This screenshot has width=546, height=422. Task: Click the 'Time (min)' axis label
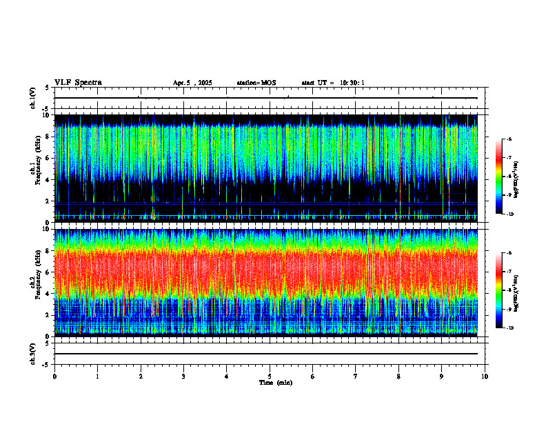(x=276, y=383)
